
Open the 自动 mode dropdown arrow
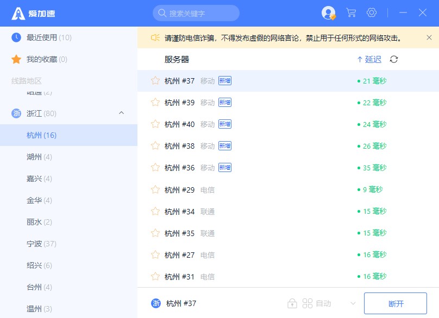(353, 303)
